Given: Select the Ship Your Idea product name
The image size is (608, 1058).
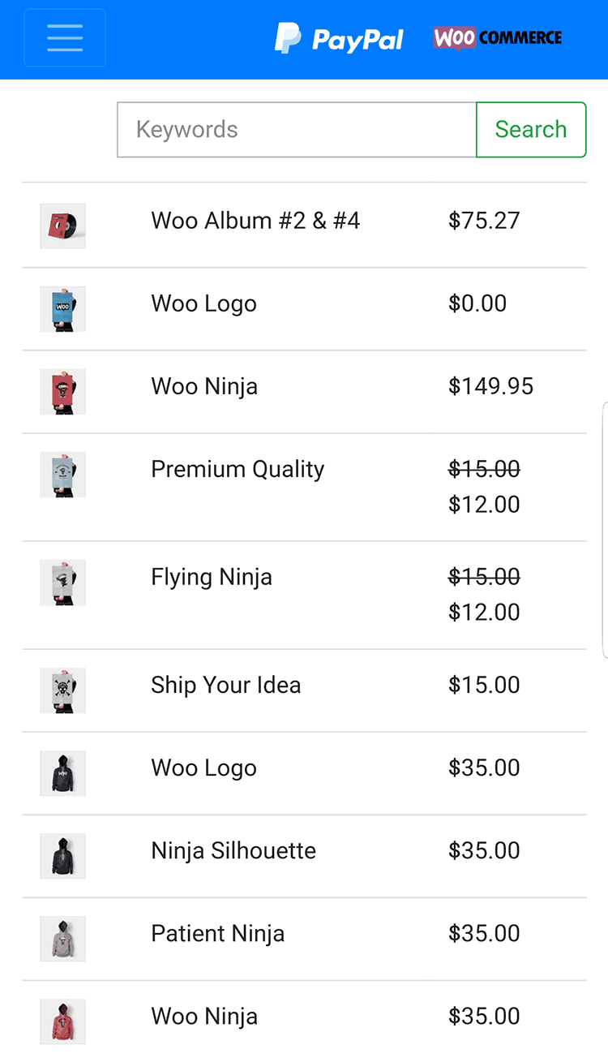Looking at the screenshot, I should point(225,685).
